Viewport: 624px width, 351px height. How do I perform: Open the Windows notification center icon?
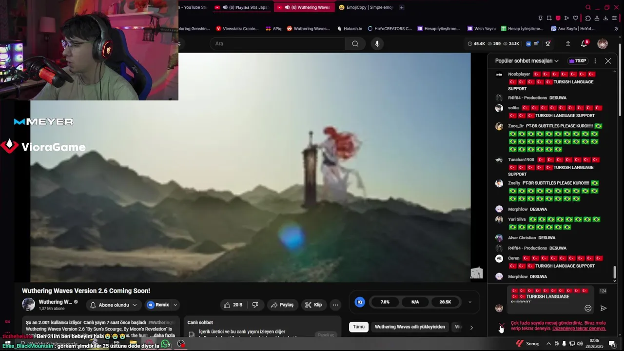612,344
